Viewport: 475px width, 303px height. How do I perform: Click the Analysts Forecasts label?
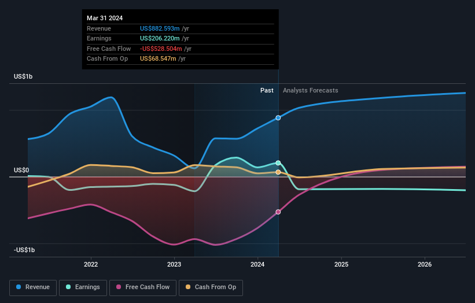tap(311, 90)
